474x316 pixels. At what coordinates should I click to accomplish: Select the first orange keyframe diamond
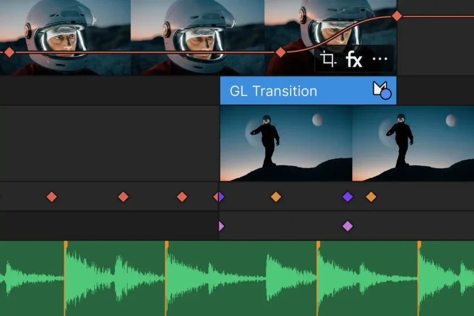[276, 197]
